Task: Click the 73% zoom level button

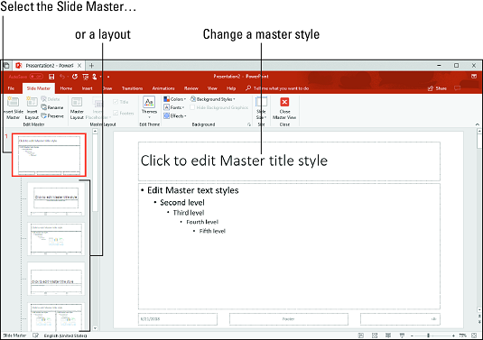Action: 462,335
